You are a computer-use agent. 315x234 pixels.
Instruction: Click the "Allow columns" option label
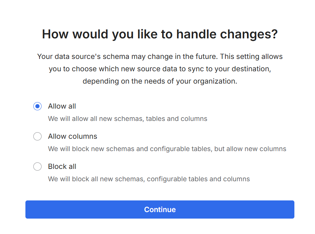(x=72, y=136)
